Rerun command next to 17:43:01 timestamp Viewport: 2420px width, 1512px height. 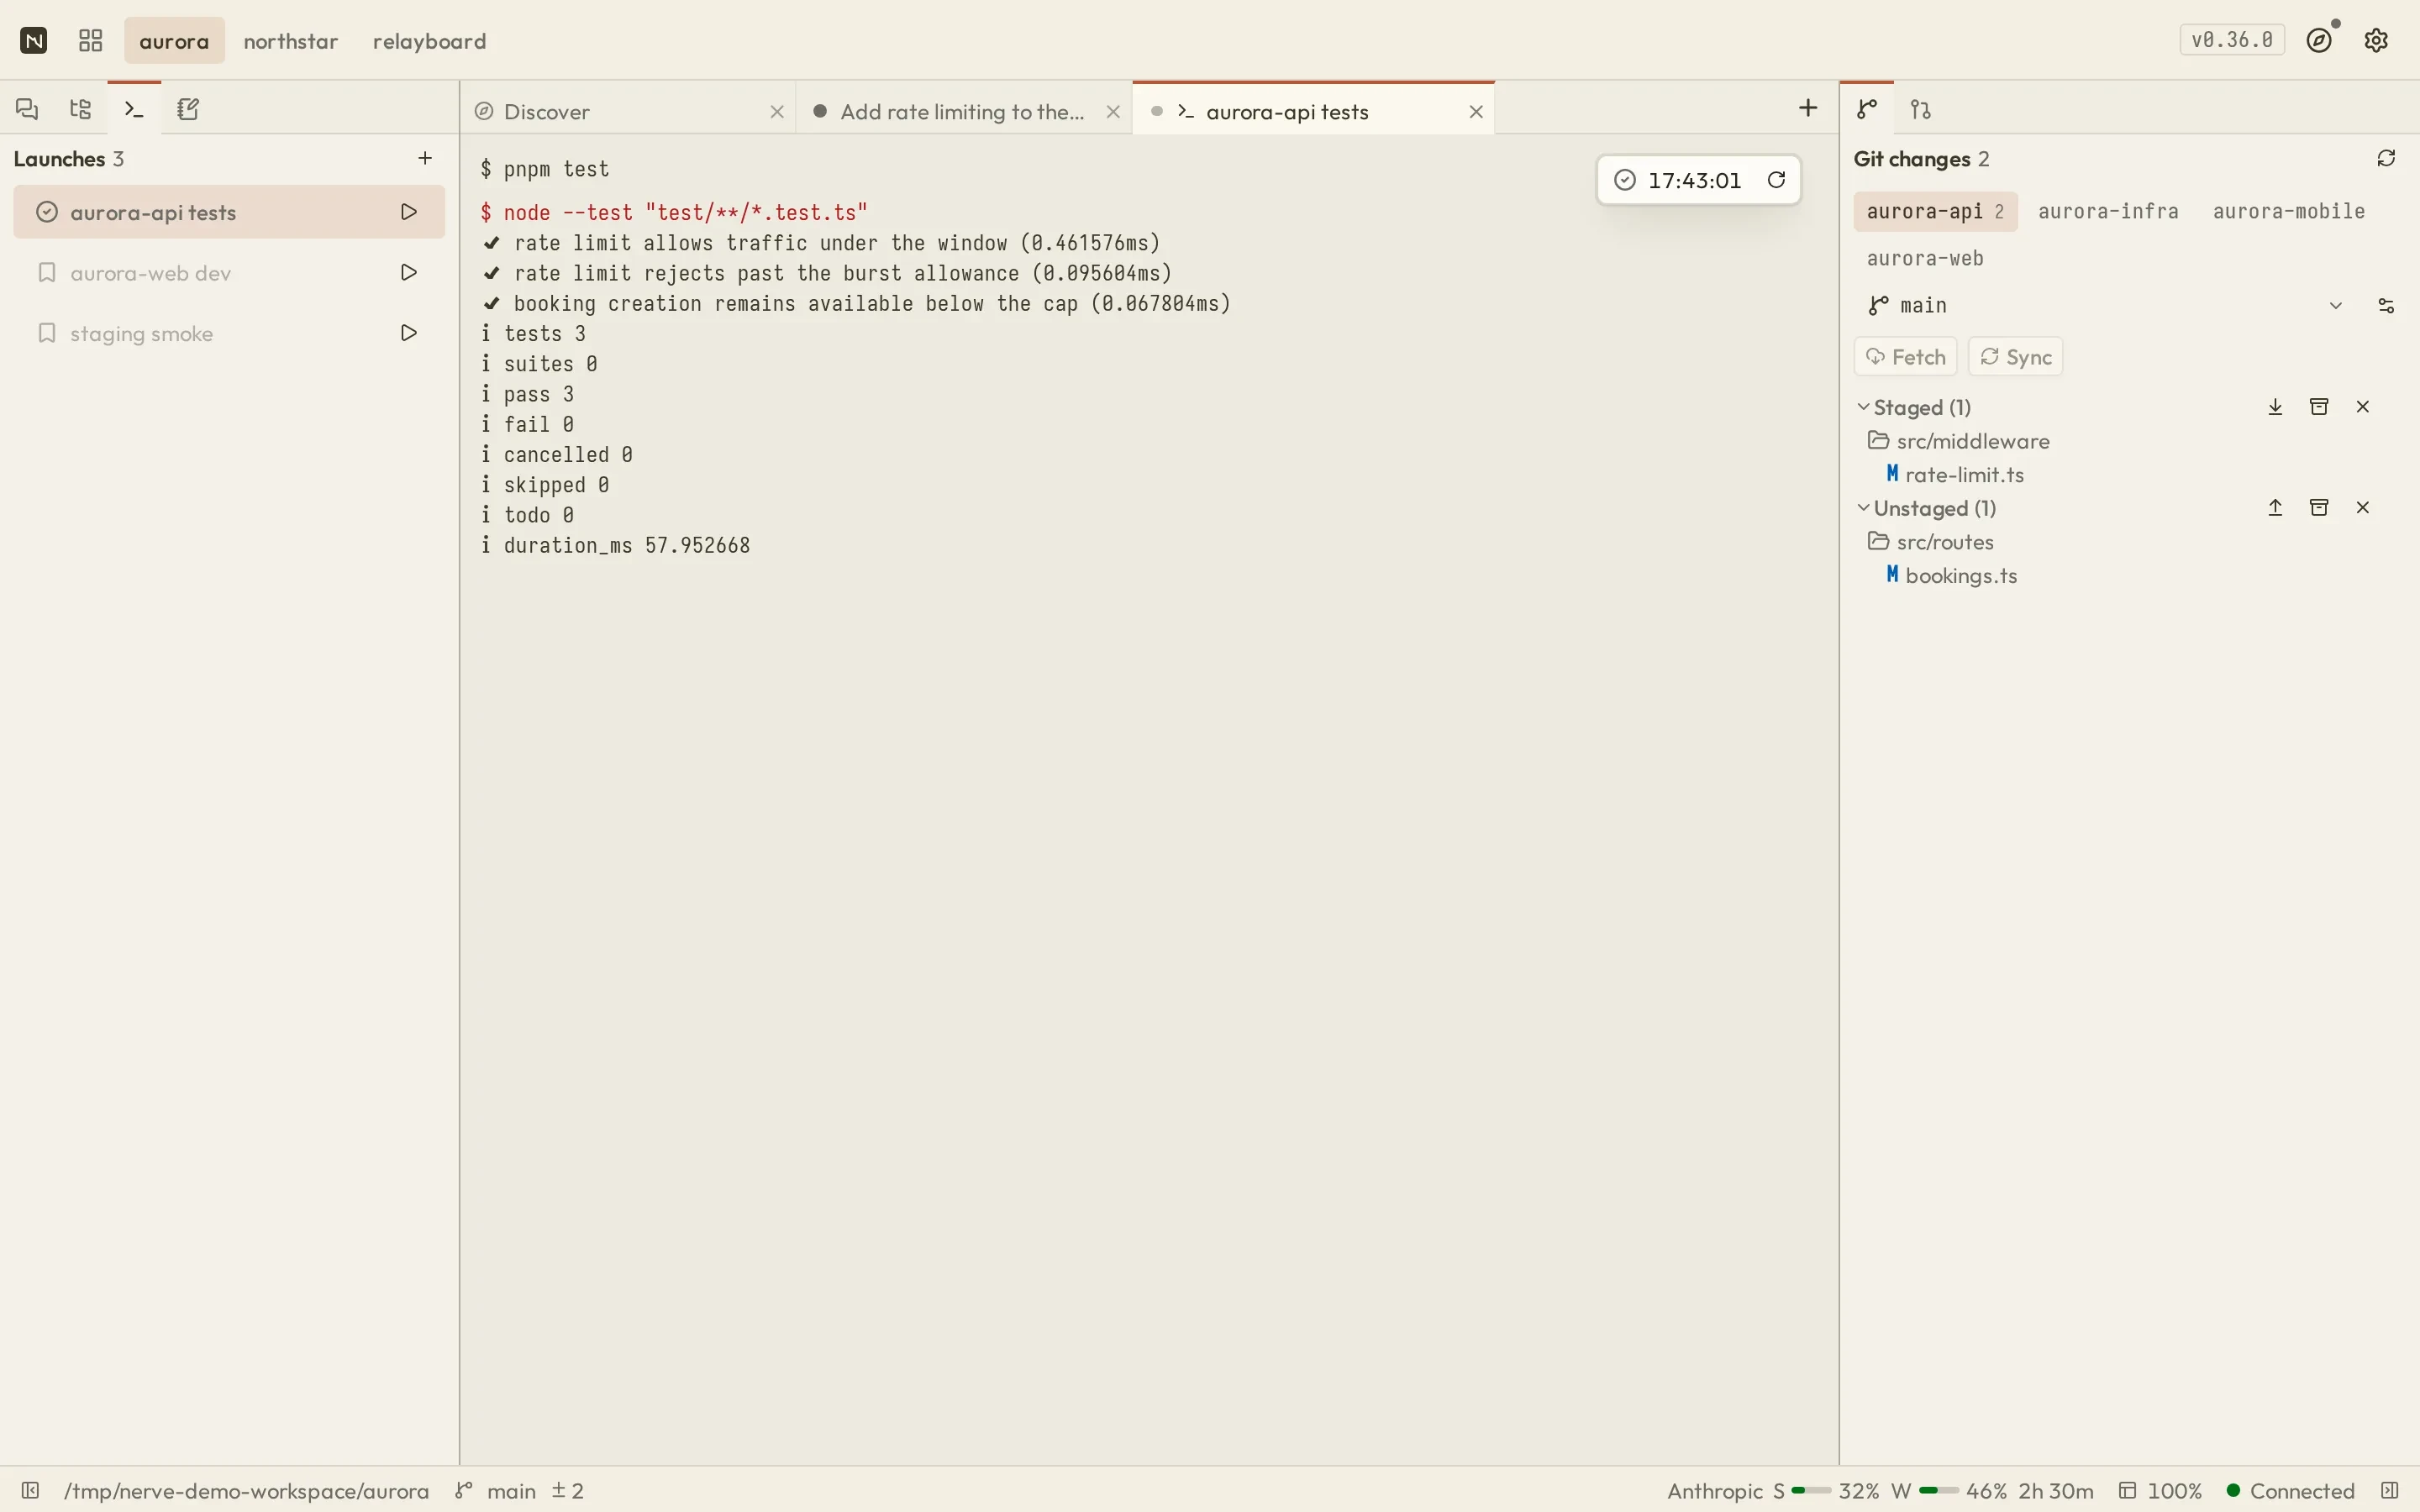point(1776,180)
